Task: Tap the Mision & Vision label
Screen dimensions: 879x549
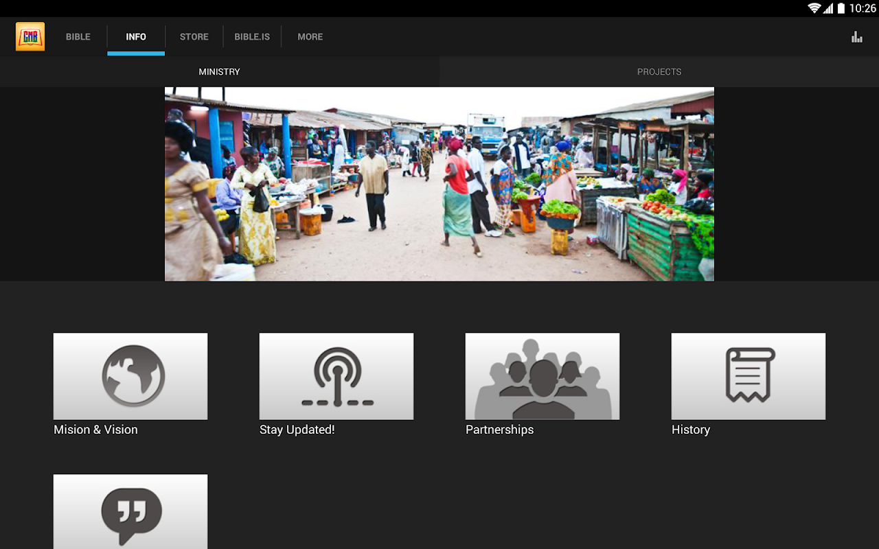Action: [x=96, y=430]
